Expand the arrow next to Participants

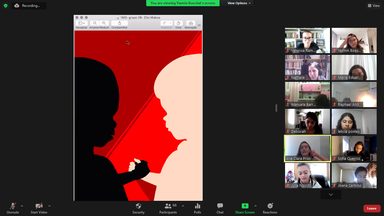click(183, 206)
